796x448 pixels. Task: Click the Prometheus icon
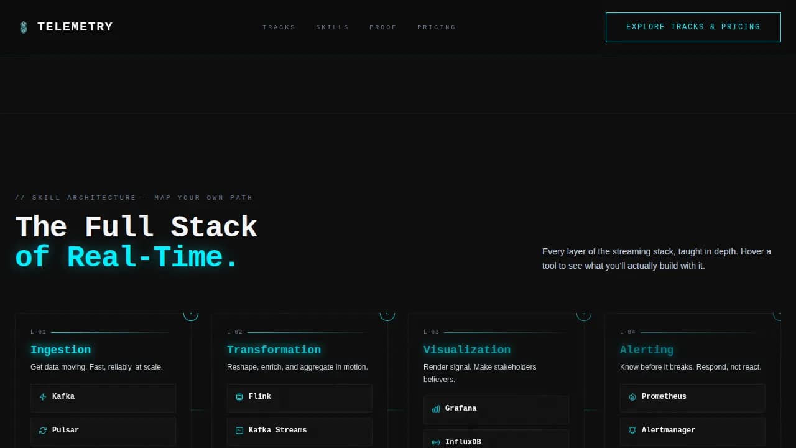click(632, 397)
